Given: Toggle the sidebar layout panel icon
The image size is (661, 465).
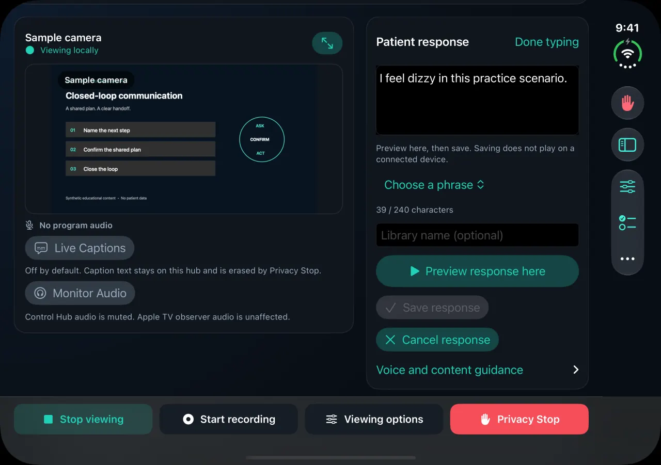Looking at the screenshot, I should (627, 145).
